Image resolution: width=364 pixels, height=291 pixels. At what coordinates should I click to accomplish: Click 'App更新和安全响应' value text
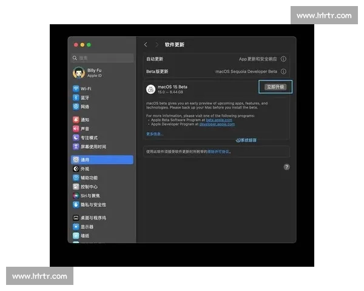(258, 59)
